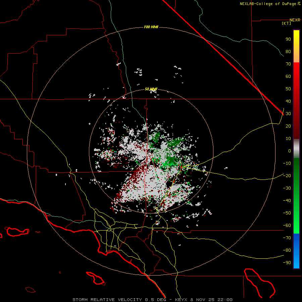Screen dimensions: 302x302
Task: Click the -10 value on velocity scale
Action: click(287, 163)
